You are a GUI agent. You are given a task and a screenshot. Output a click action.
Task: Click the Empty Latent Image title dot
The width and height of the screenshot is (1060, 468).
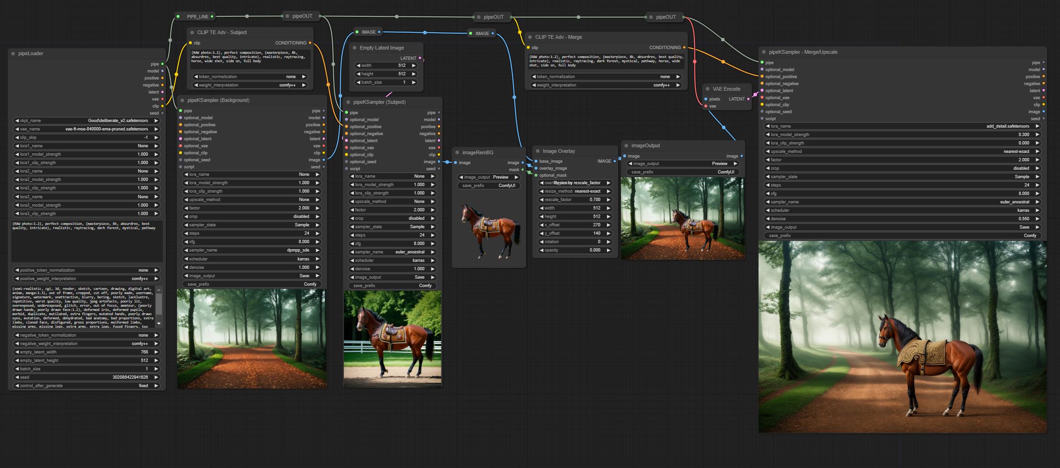pos(355,48)
